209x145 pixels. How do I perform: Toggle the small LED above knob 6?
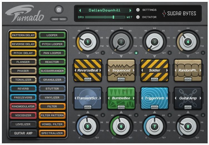[x=136, y=115]
